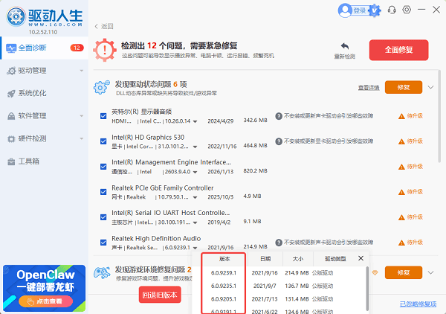Open 查看详情 link for driver issues
The height and width of the screenshot is (314, 446).
coord(369,88)
